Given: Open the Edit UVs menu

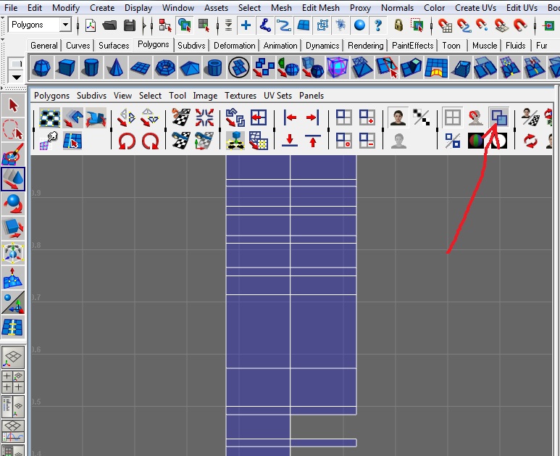Looking at the screenshot, I should tap(522, 7).
